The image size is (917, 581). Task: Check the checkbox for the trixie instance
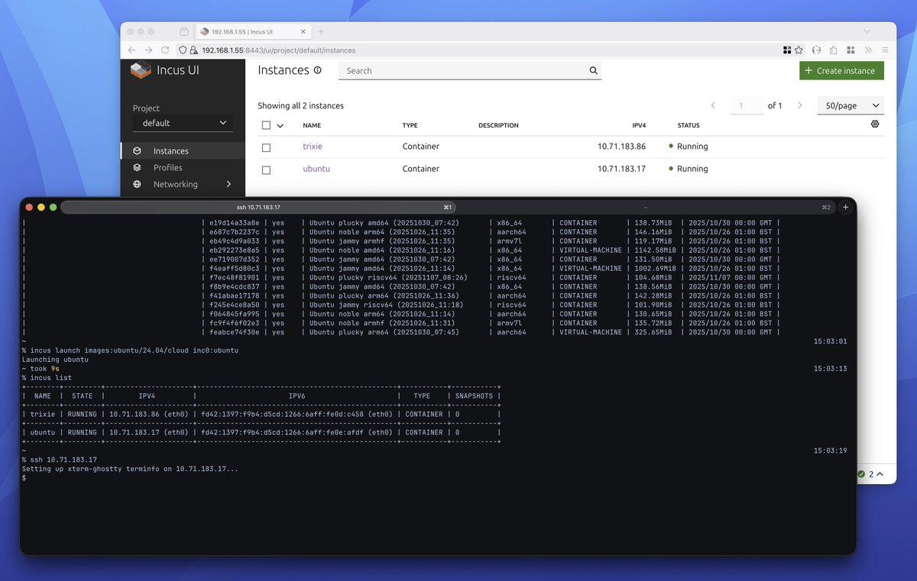pyautogui.click(x=266, y=147)
